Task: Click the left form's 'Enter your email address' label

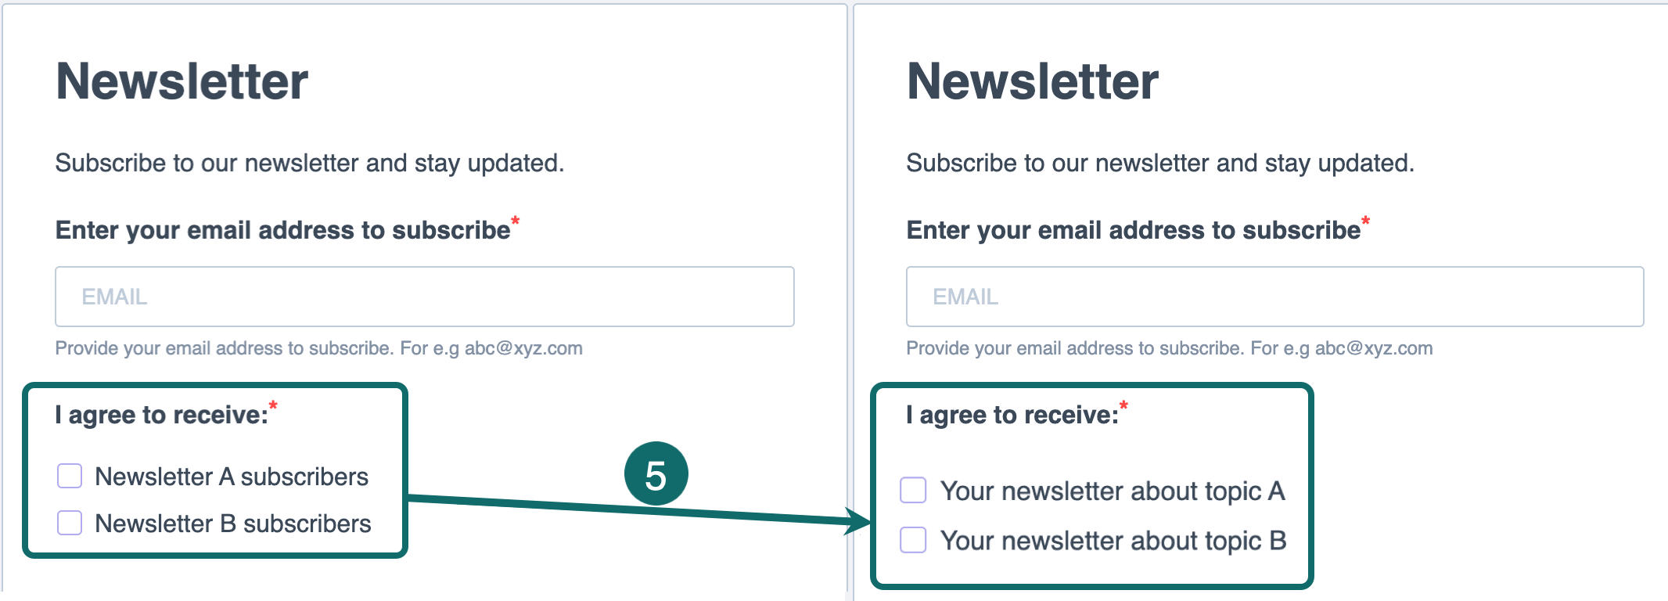Action: coord(282,230)
